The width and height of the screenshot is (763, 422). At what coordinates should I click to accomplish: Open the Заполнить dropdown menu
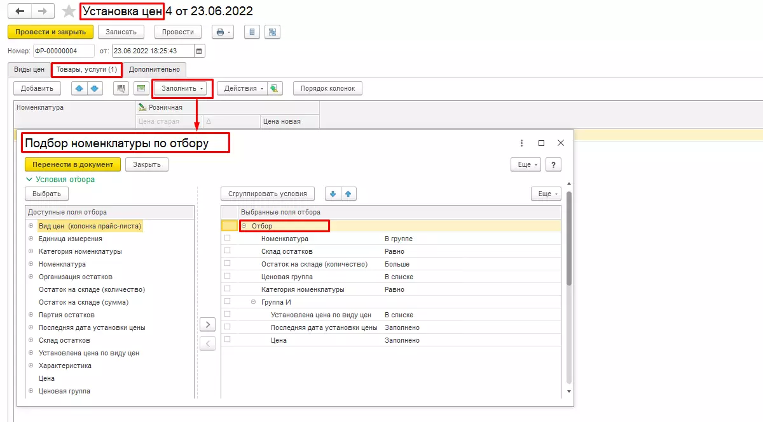coord(183,88)
